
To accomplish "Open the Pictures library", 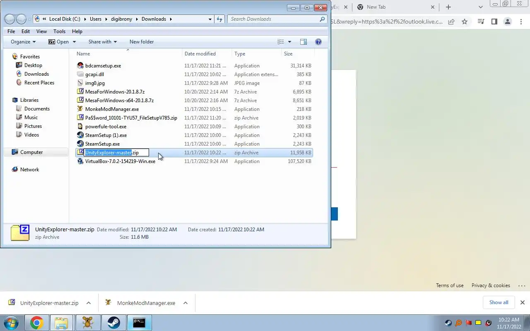I will pyautogui.click(x=33, y=126).
